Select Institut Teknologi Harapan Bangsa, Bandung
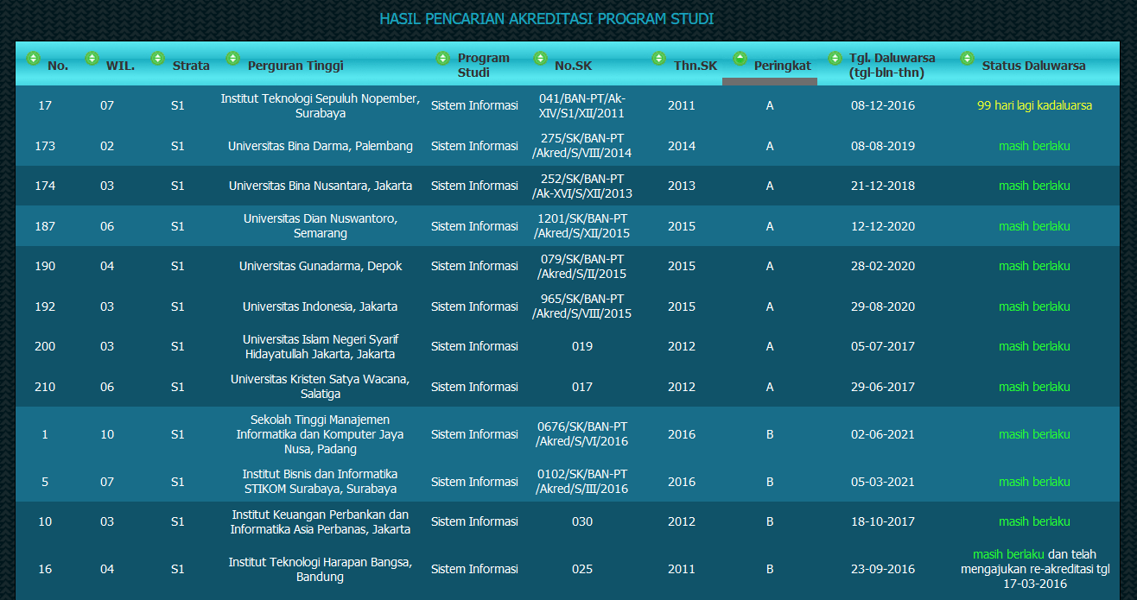 click(x=321, y=569)
